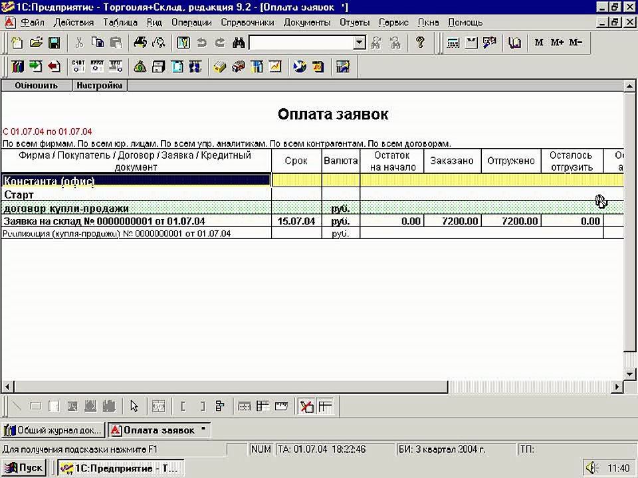Click the speaker volume icon in system tray

[591, 468]
